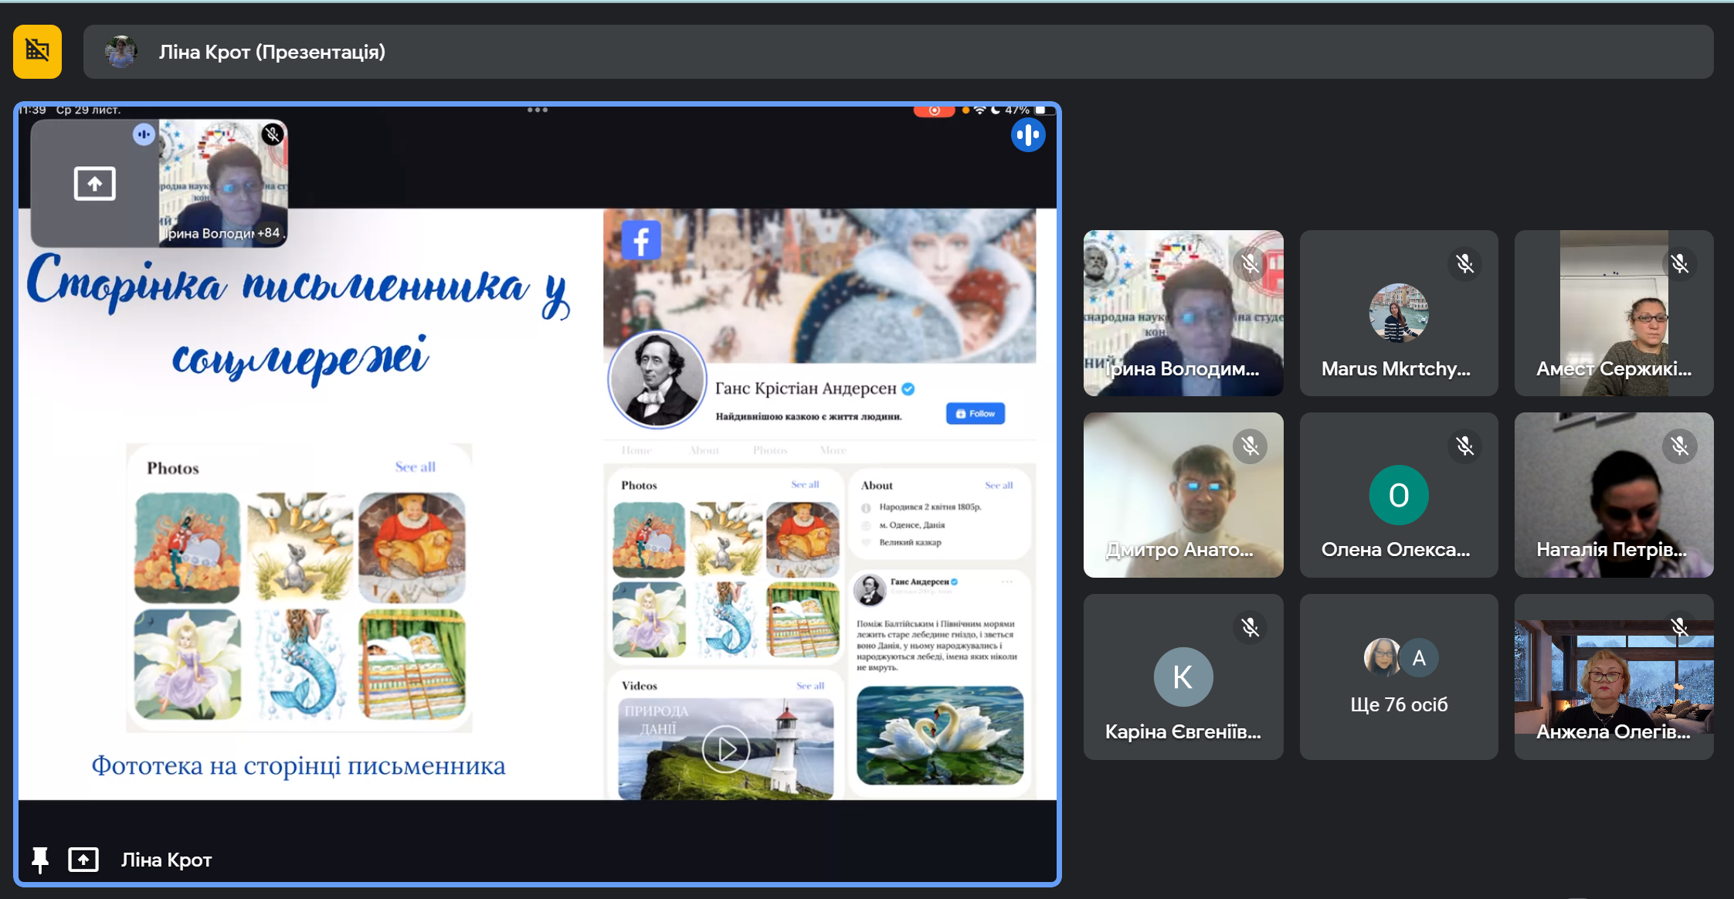Click the Ліна Крот (Презентація) header bar
This screenshot has height=899, width=1734.
click(x=898, y=52)
